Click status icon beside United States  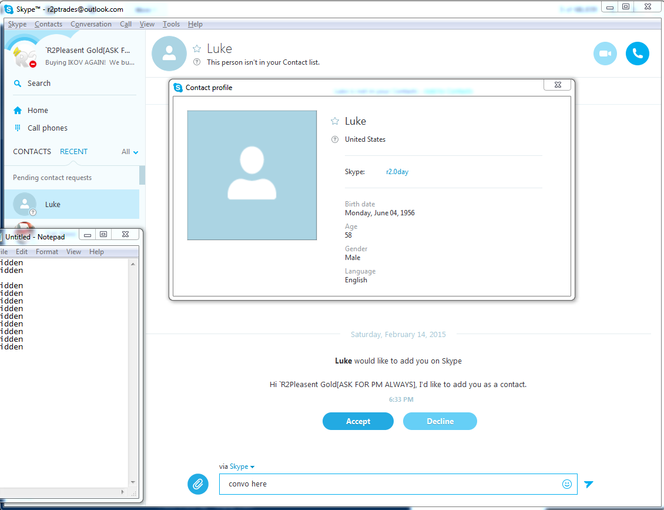(x=334, y=139)
